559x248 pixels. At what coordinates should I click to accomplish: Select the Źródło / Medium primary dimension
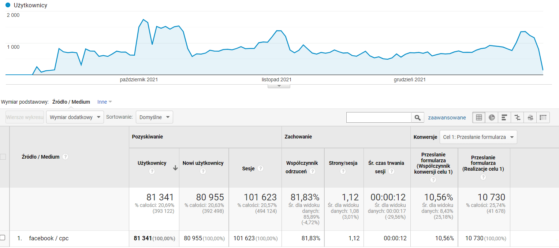pos(71,102)
